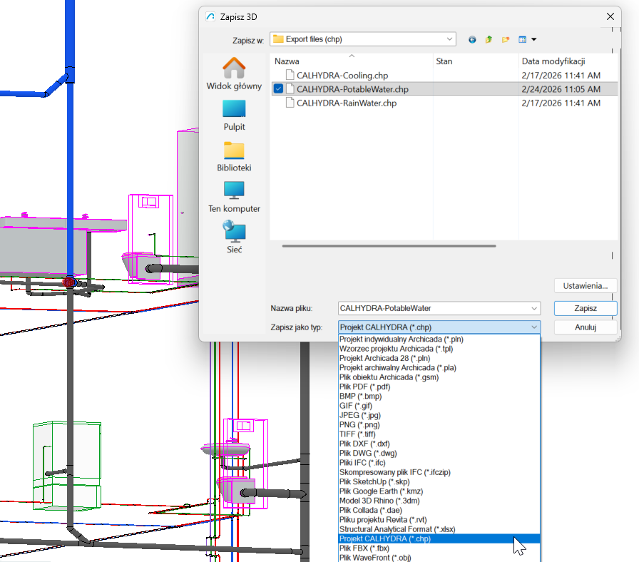The height and width of the screenshot is (562, 639).
Task: Click the Archicad icon in the Zapisz 3D title bar
Action: click(x=210, y=16)
